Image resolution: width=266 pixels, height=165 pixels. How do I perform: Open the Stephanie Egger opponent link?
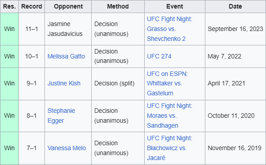click(61, 116)
